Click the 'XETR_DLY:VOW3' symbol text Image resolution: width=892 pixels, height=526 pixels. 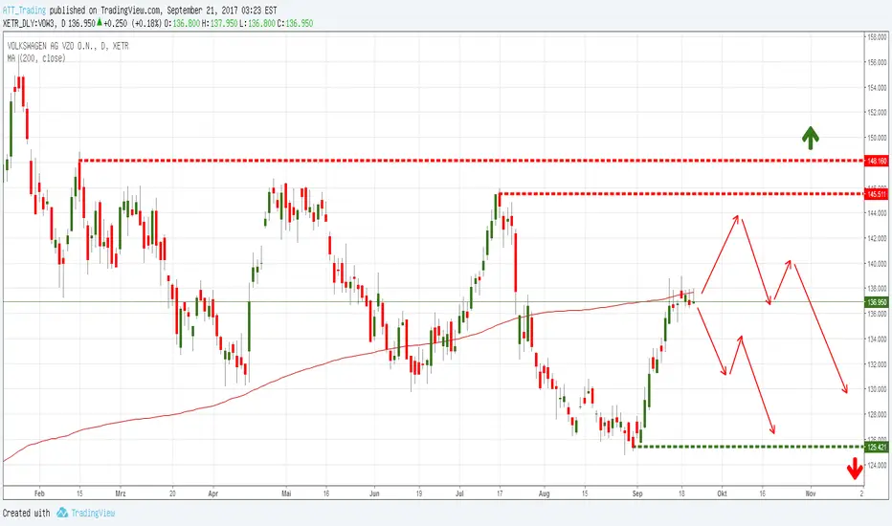click(x=30, y=23)
